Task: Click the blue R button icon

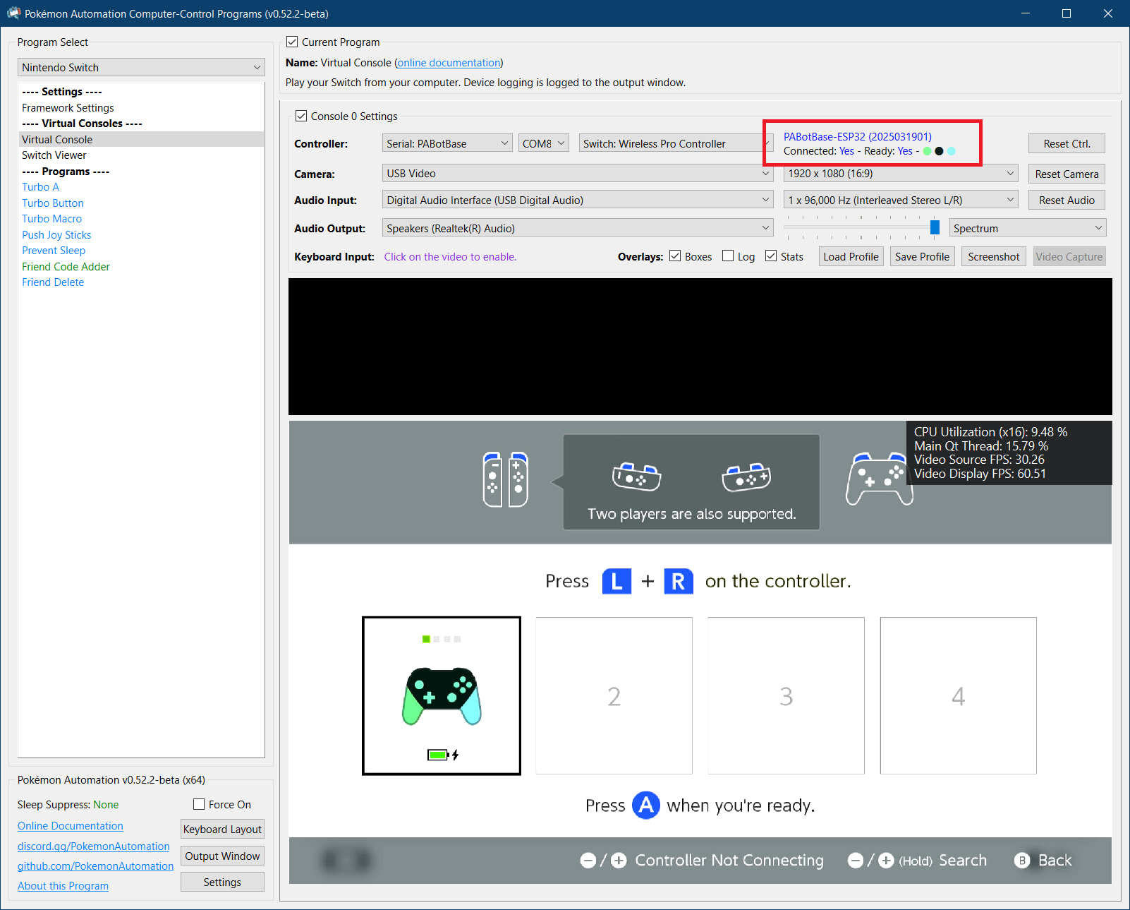Action: 678,581
